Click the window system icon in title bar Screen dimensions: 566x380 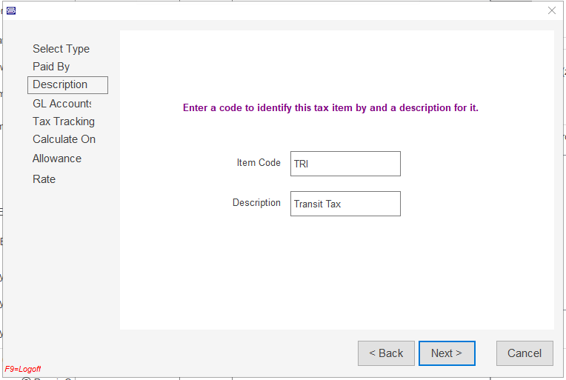pyautogui.click(x=11, y=10)
